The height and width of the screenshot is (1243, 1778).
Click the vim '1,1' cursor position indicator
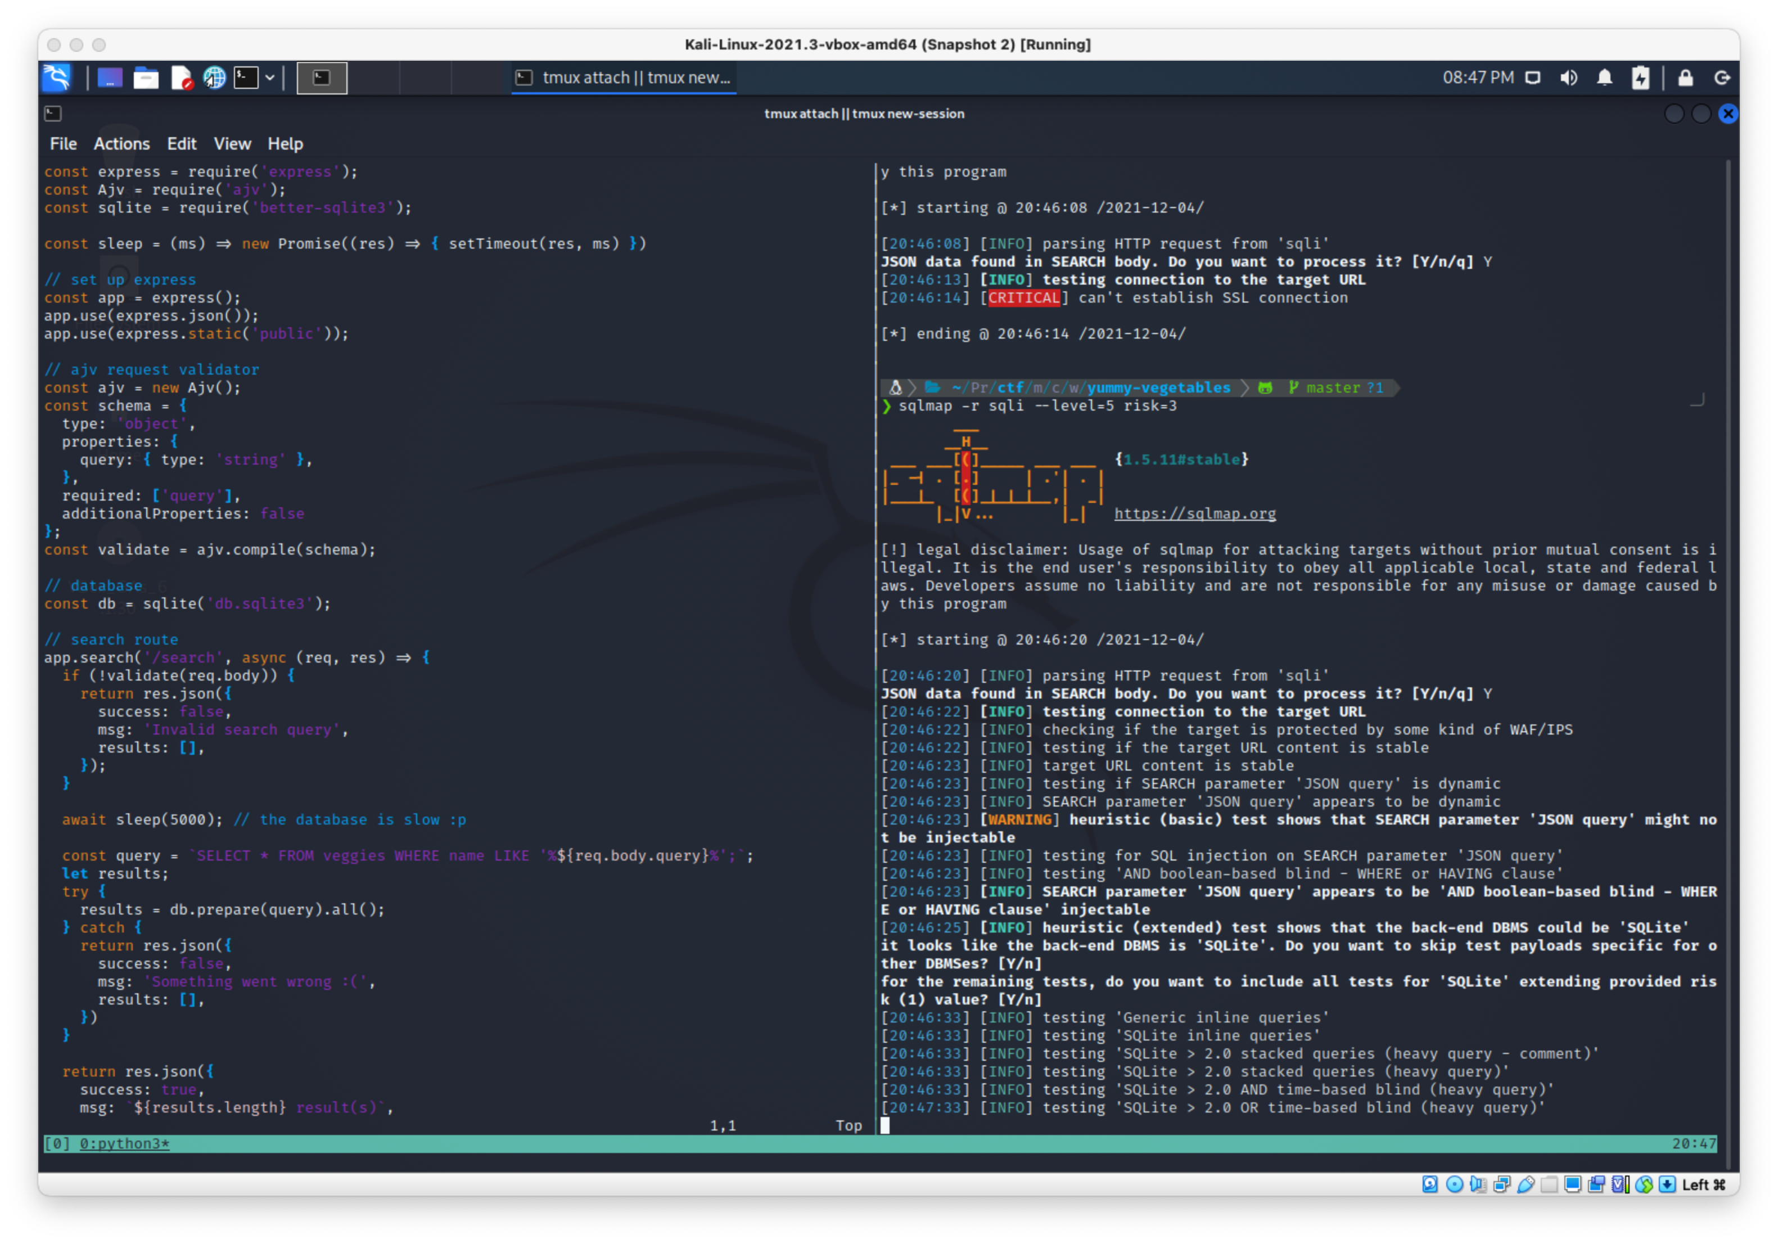pos(723,1125)
